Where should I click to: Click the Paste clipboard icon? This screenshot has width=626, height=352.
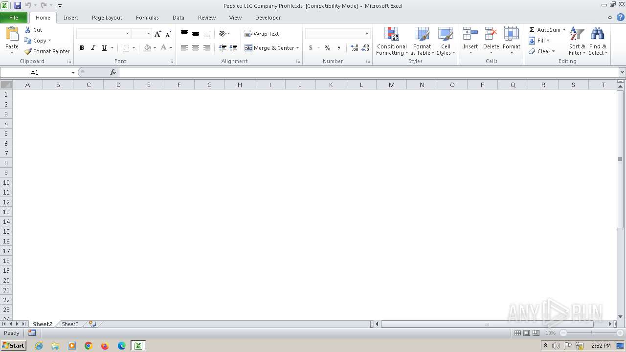[x=12, y=35]
